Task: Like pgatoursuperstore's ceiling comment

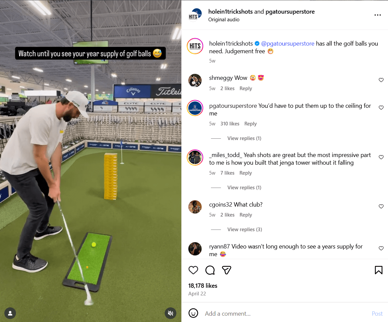Action: click(x=381, y=107)
